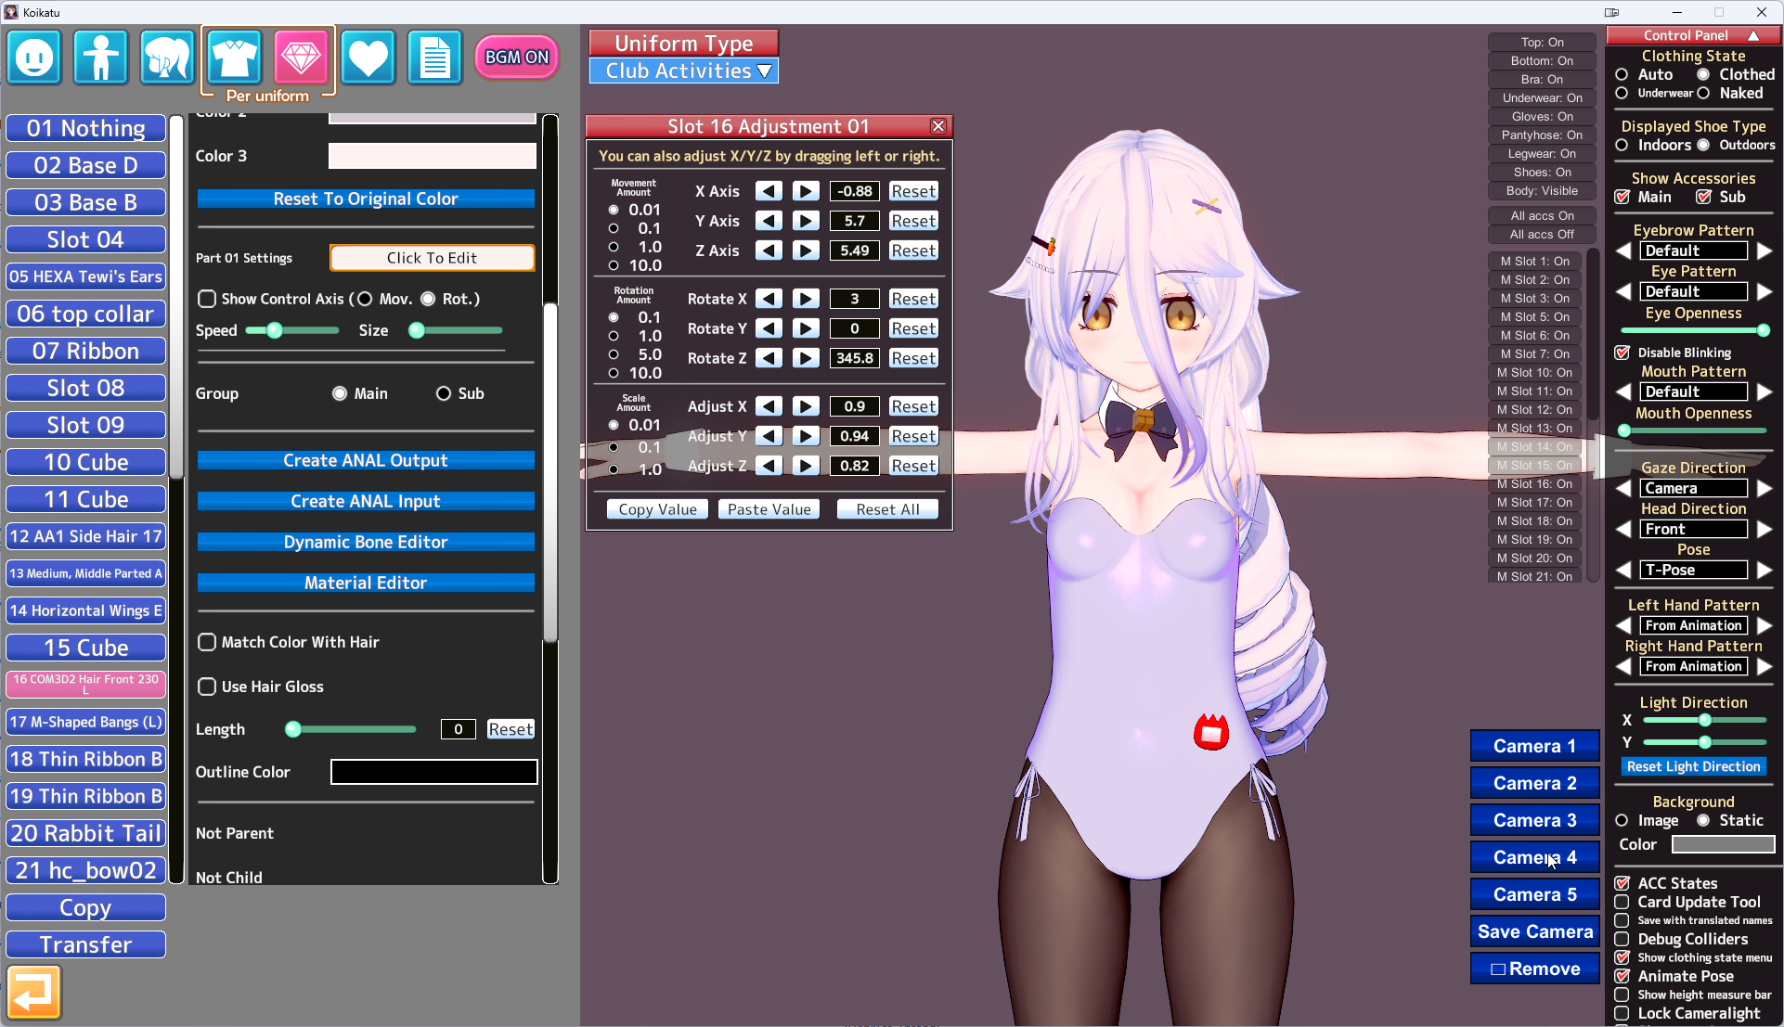Click the Outline Color black swatch
Image resolution: width=1784 pixels, height=1027 pixels.
pyautogui.click(x=433, y=772)
